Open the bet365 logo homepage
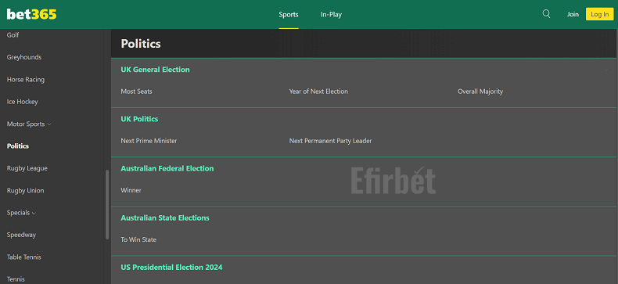618x284 pixels. (31, 15)
